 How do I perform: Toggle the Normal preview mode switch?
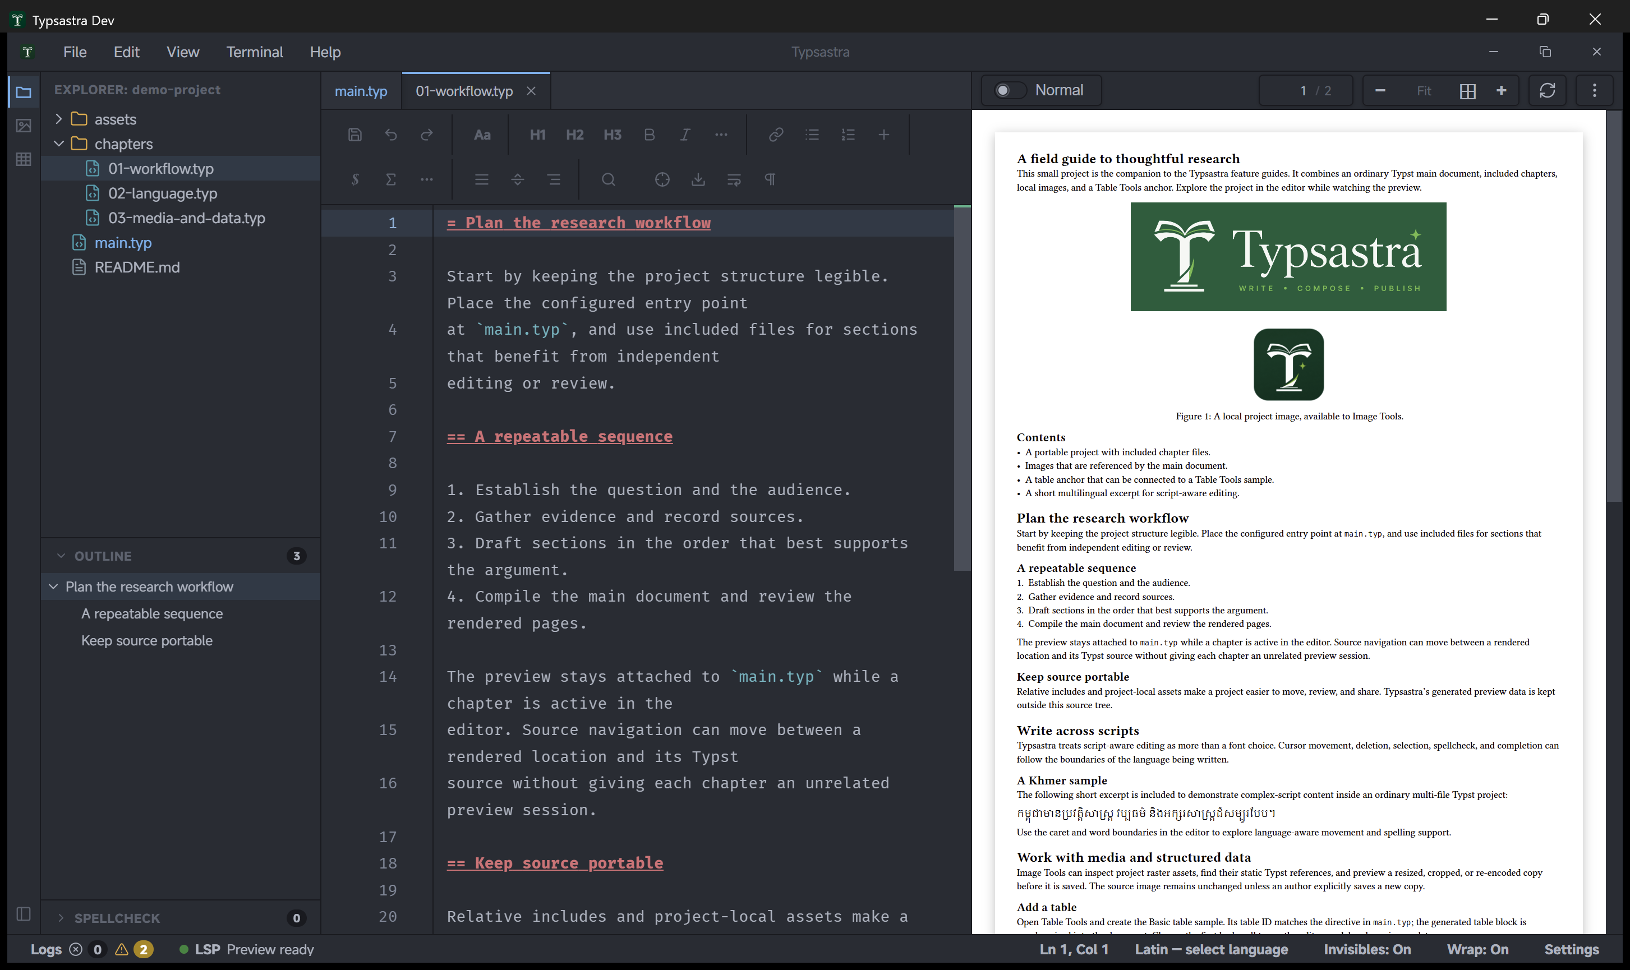click(x=1010, y=90)
